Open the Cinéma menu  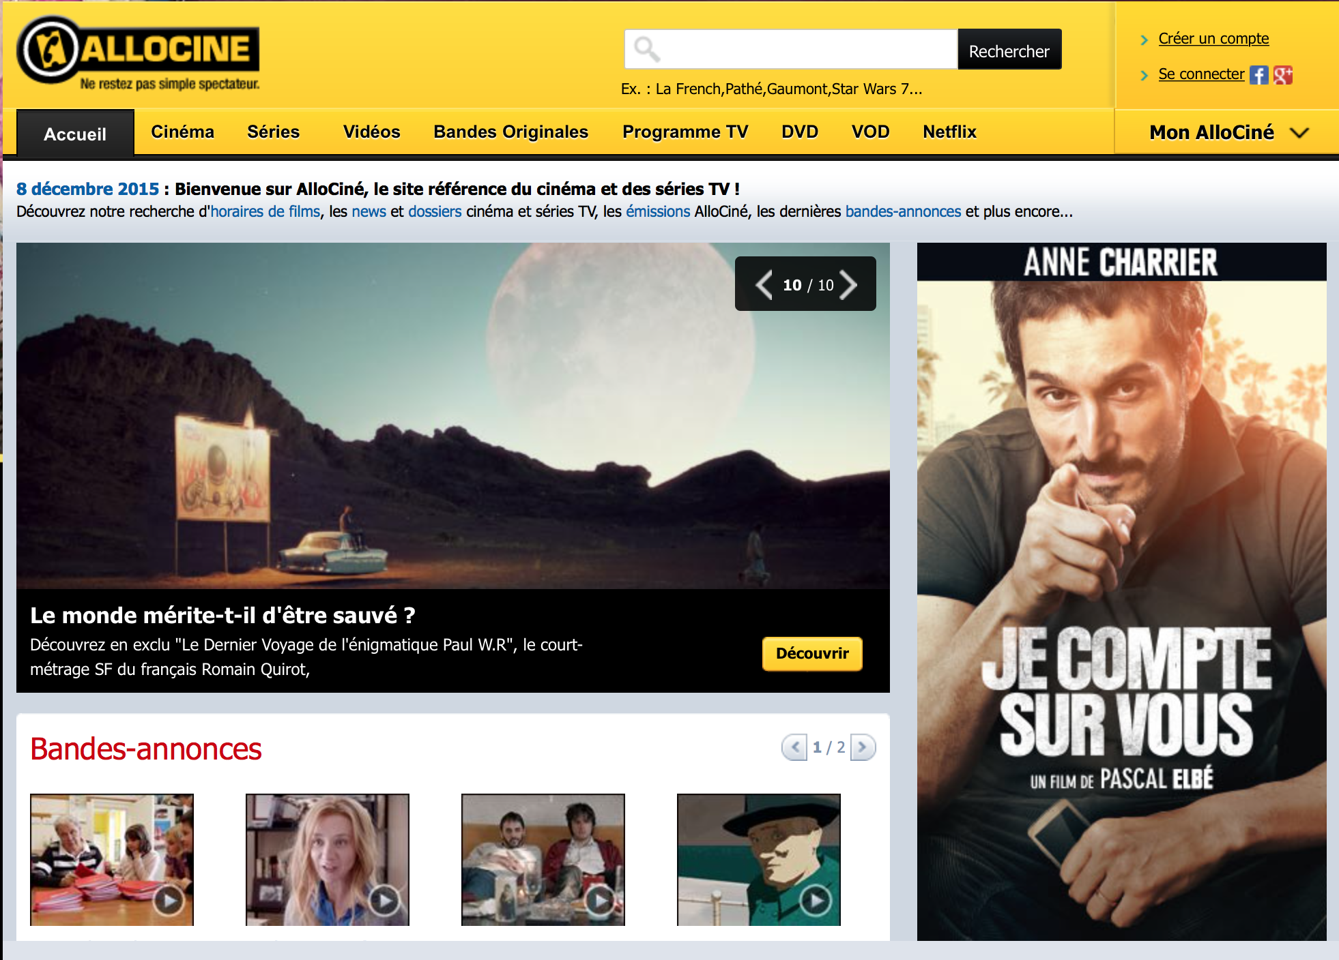coord(182,132)
